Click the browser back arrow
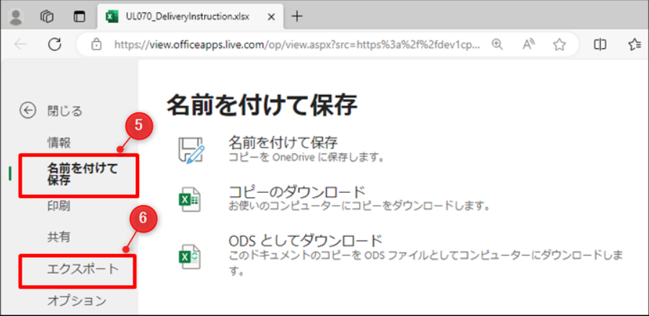This screenshot has width=649, height=316. tap(21, 45)
